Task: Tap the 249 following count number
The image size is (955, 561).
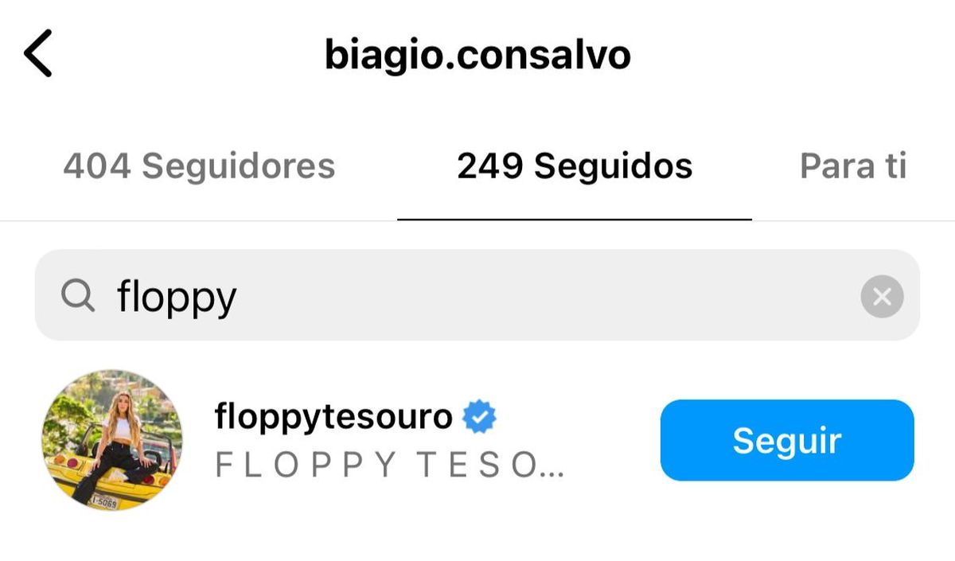Action: click(490, 166)
